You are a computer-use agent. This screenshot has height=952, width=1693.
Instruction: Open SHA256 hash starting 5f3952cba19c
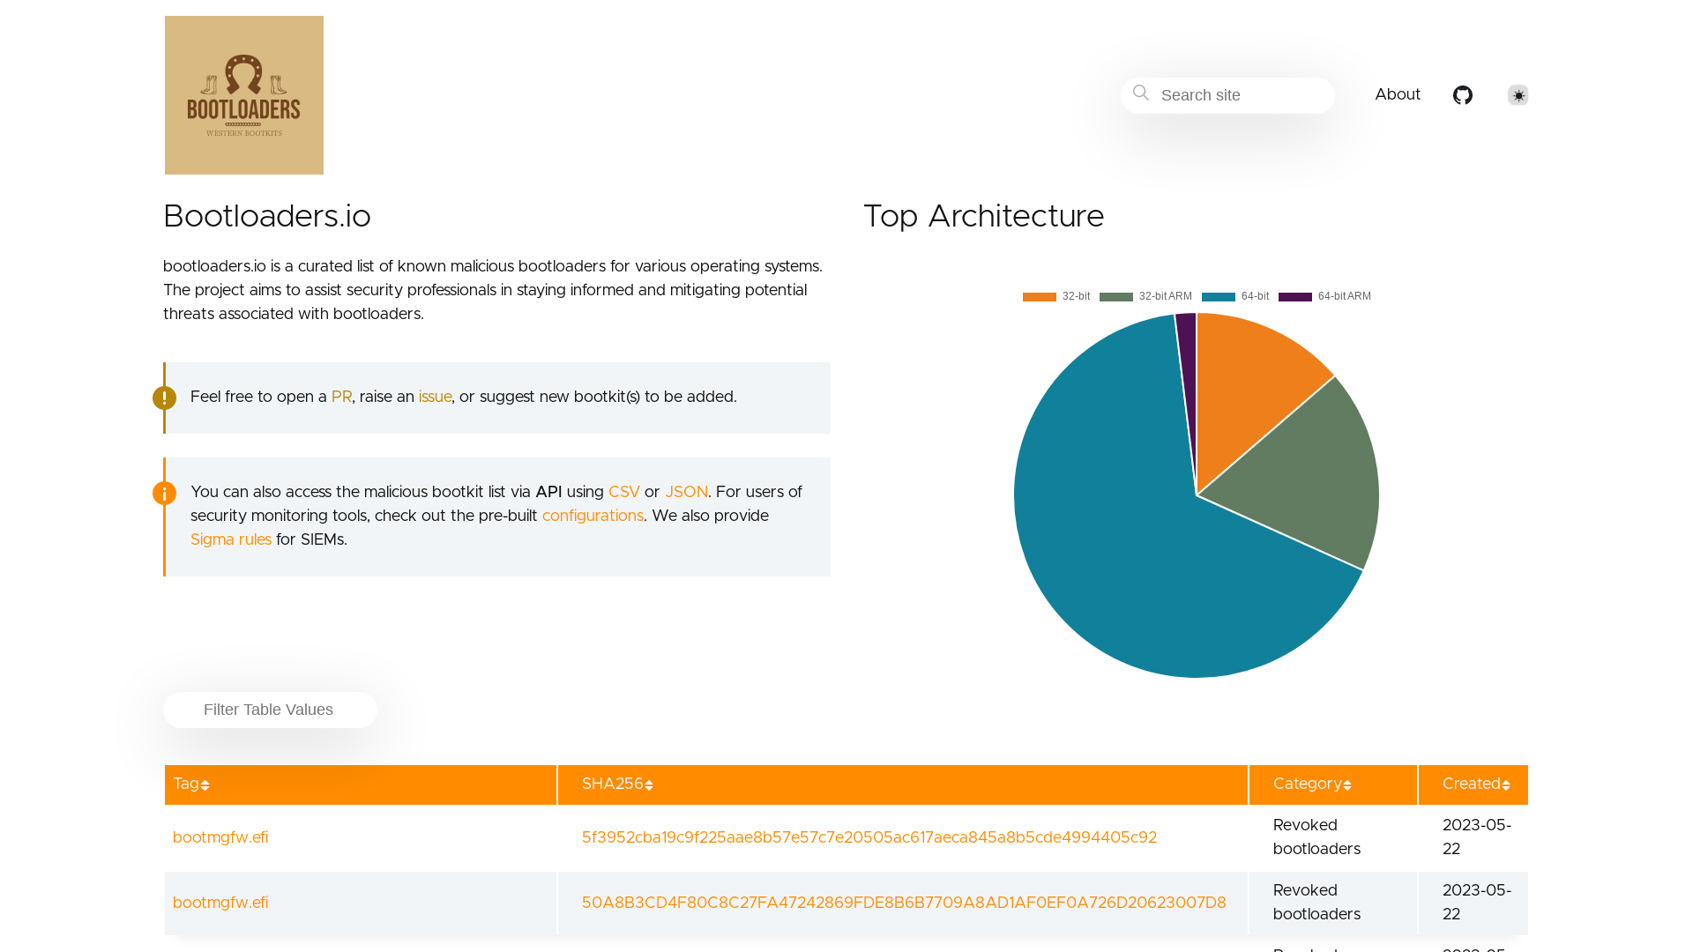click(x=869, y=837)
